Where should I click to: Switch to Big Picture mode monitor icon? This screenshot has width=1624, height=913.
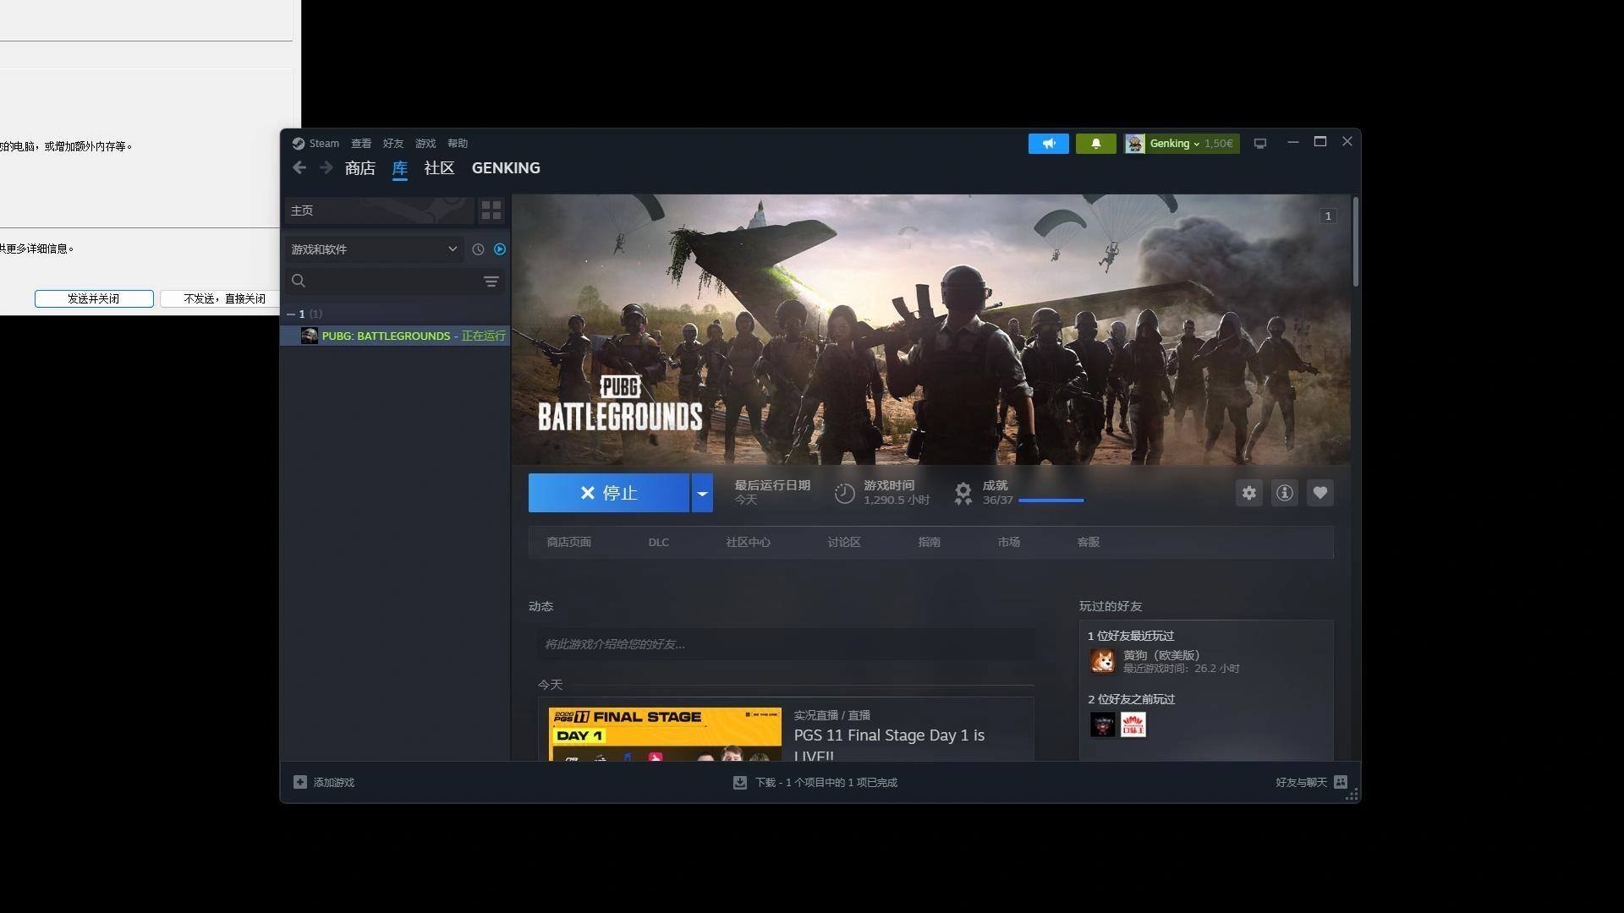1259,144
